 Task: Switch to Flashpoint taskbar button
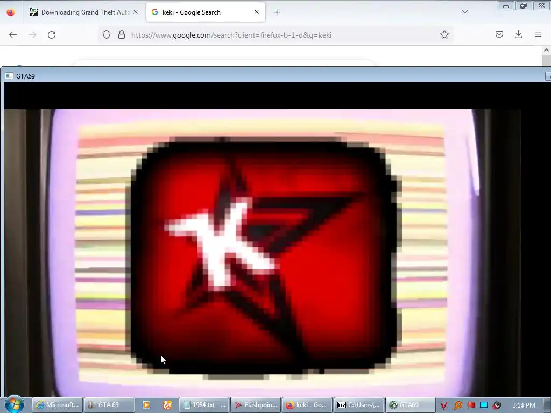[x=256, y=405]
